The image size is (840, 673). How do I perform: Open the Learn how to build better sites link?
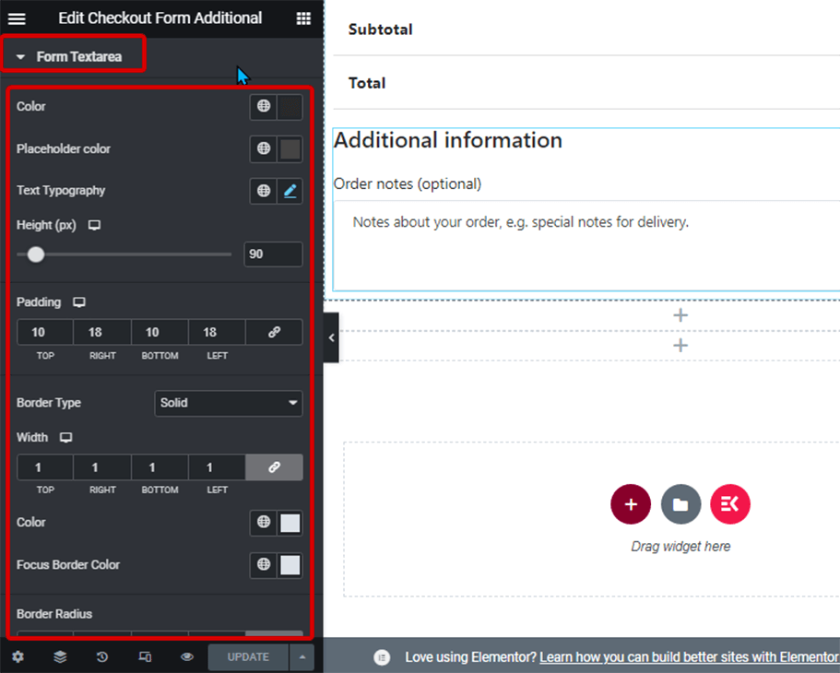pyautogui.click(x=689, y=657)
